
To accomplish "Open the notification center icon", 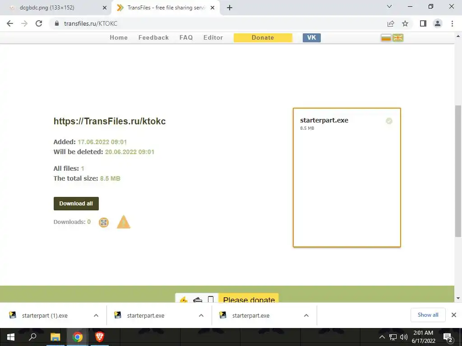I will coord(448,337).
